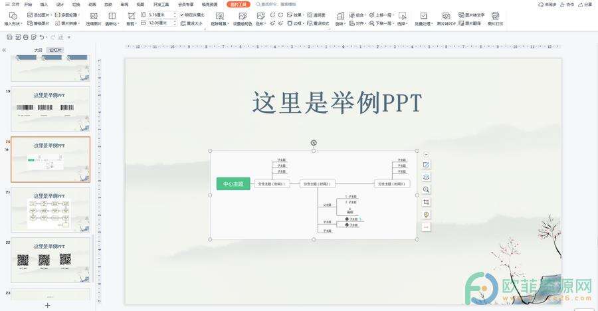Click the Add Picture (添加图片) icon
The width and height of the screenshot is (598, 311).
coord(30,15)
